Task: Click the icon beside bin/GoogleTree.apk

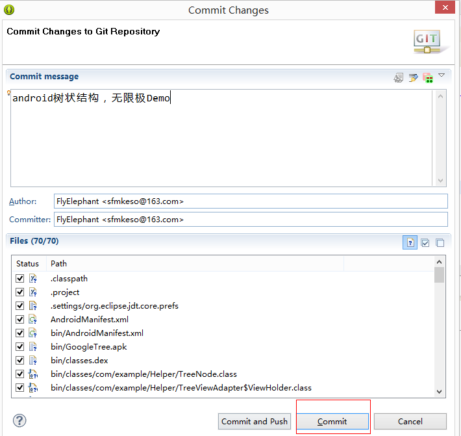Action: pyautogui.click(x=33, y=346)
